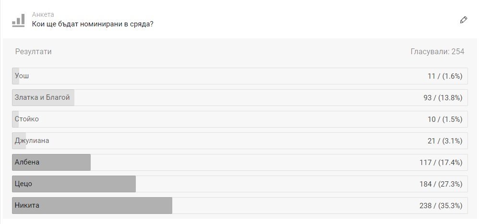The height and width of the screenshot is (224, 479).
Task: Select the 'Никита' option label
Action: (x=27, y=205)
